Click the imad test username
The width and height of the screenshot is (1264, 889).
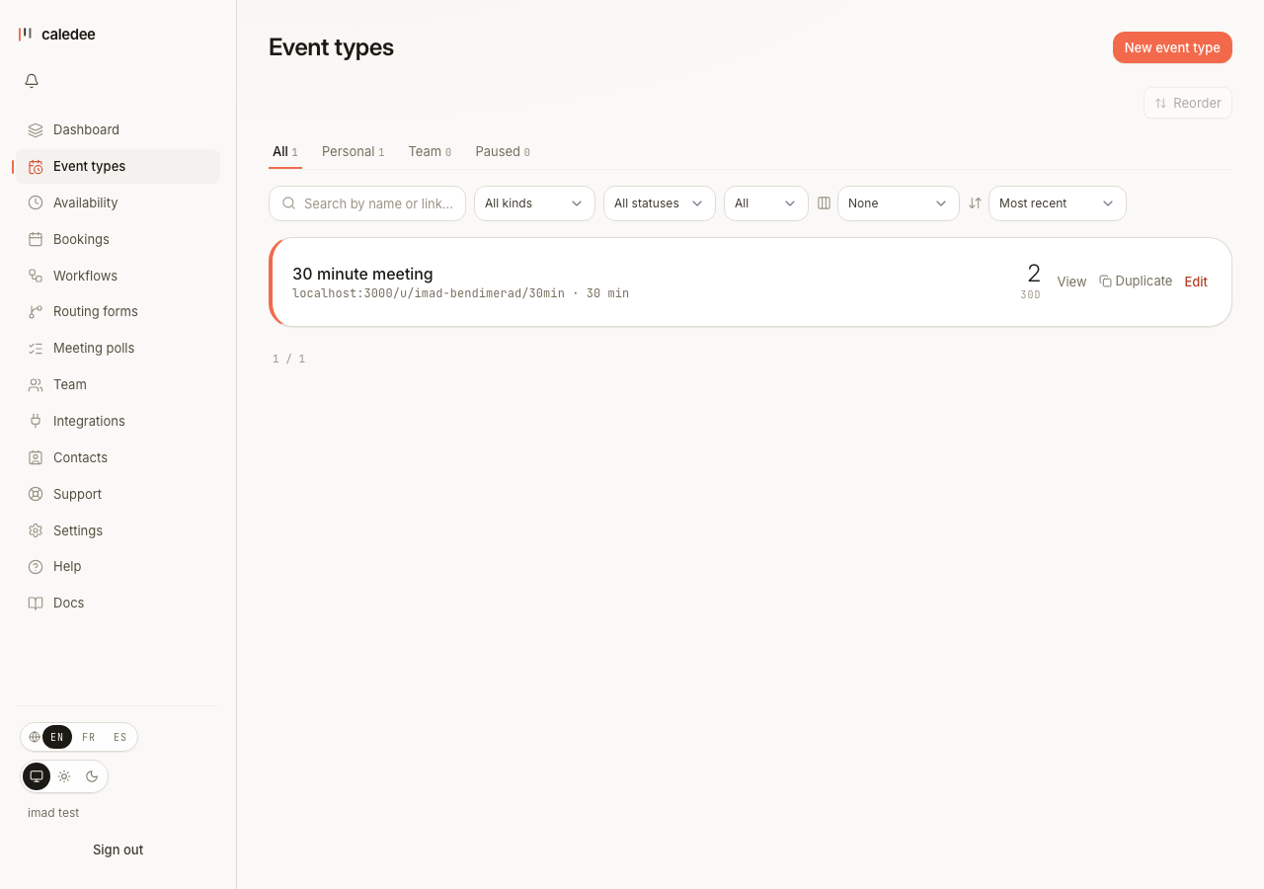[53, 813]
